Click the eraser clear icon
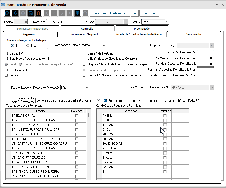226x188 pixels. point(15,13)
